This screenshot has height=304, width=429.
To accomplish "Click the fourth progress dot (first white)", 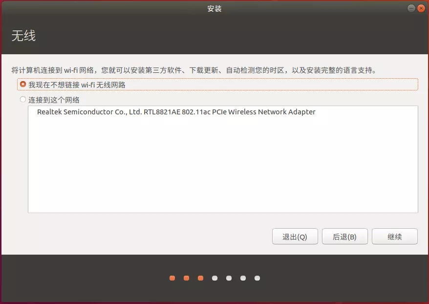I will click(214, 278).
